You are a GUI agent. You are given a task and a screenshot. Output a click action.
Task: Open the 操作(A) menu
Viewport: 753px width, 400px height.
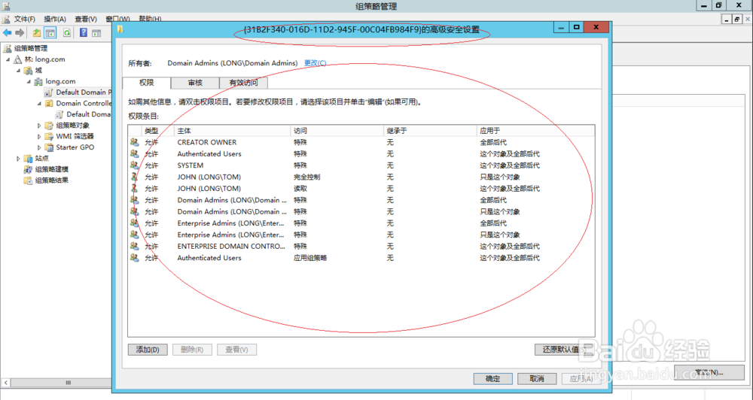click(55, 20)
